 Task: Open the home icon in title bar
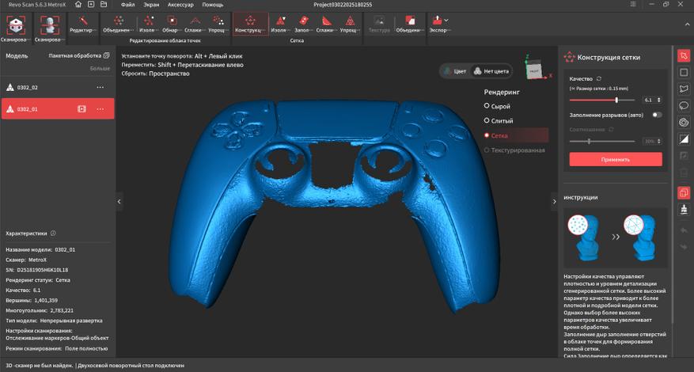[78, 5]
